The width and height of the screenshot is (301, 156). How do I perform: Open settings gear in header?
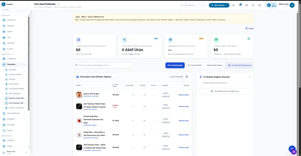point(260,5)
